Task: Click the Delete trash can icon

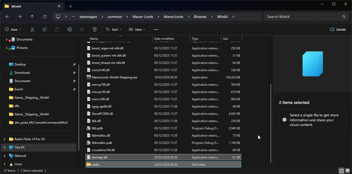Action: coord(95,30)
